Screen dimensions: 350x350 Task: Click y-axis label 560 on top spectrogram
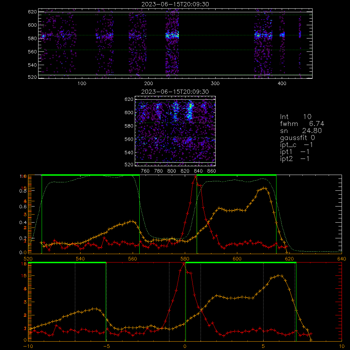click(32, 51)
